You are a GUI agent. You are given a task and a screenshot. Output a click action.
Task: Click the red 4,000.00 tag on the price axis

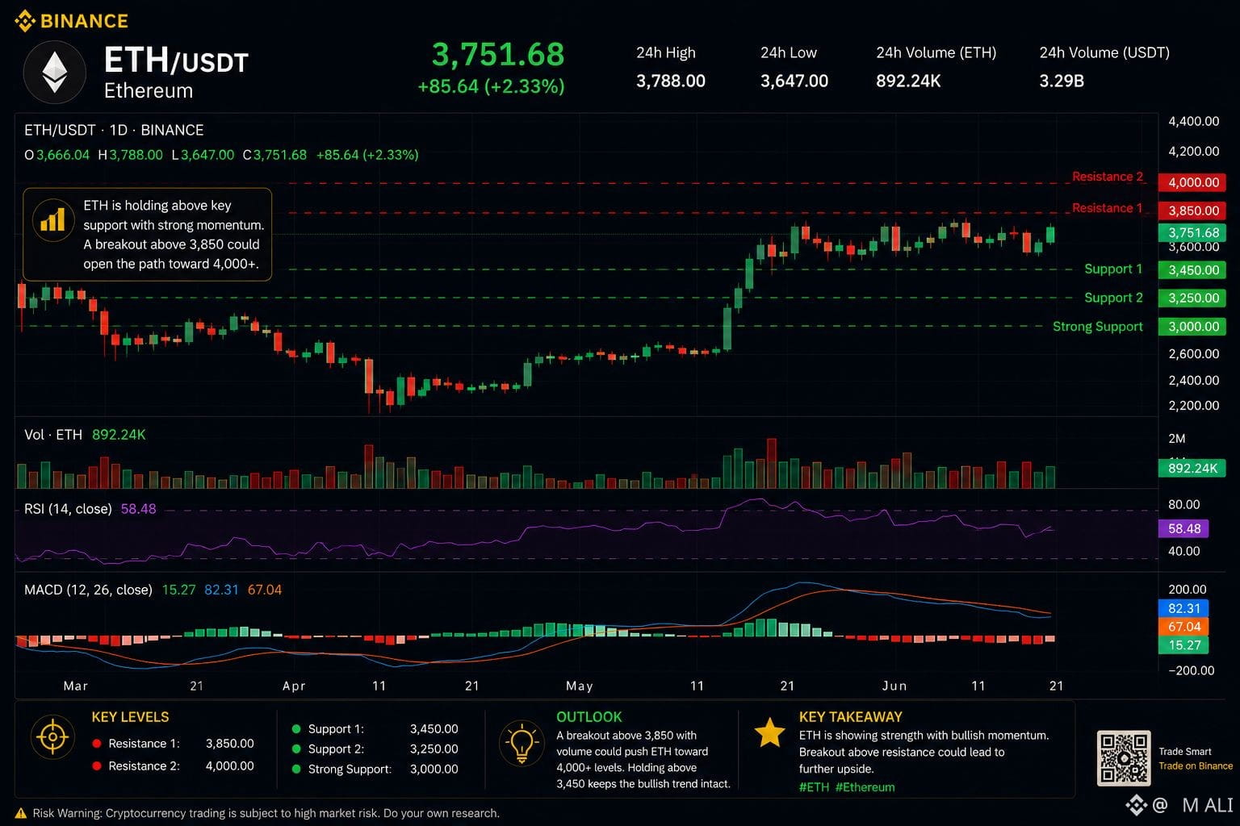click(x=1192, y=182)
